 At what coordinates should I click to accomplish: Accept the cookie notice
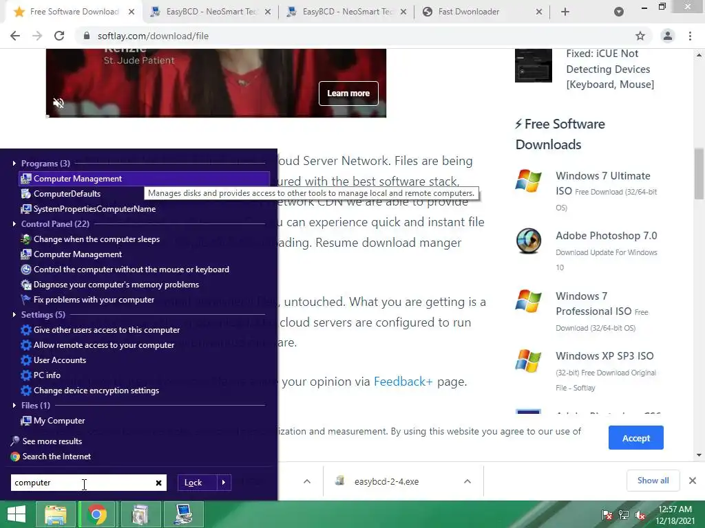click(x=635, y=438)
